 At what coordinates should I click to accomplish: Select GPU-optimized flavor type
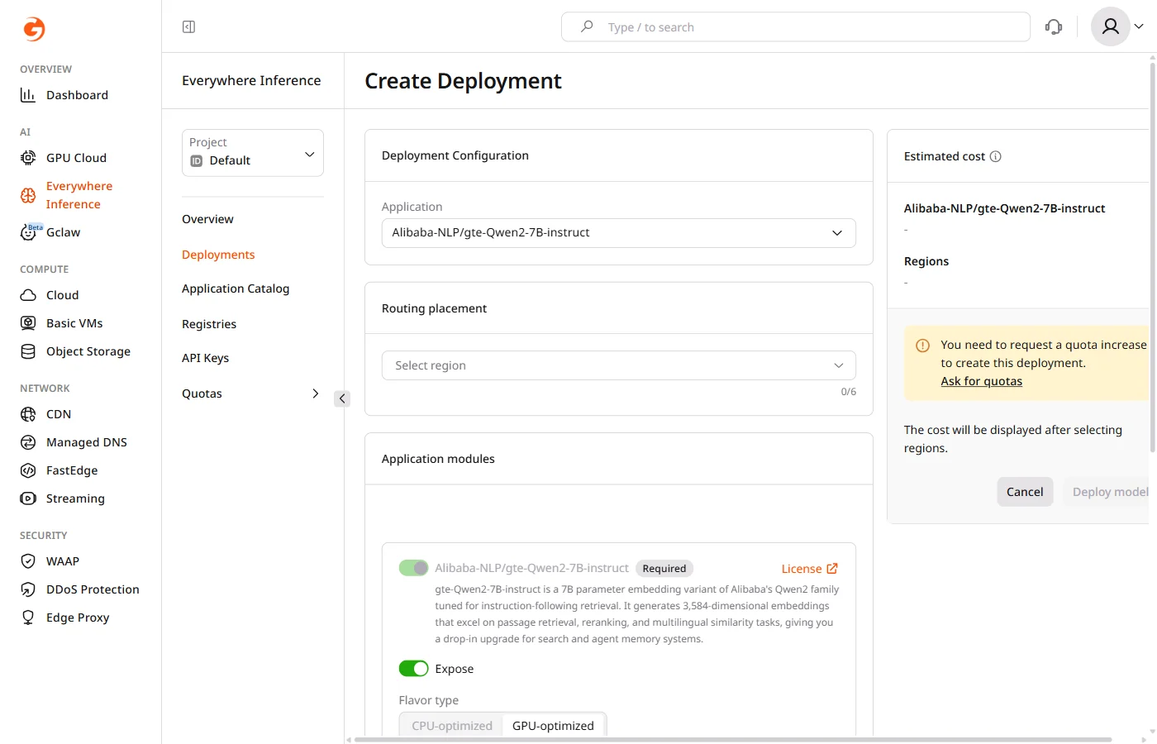pos(553,726)
